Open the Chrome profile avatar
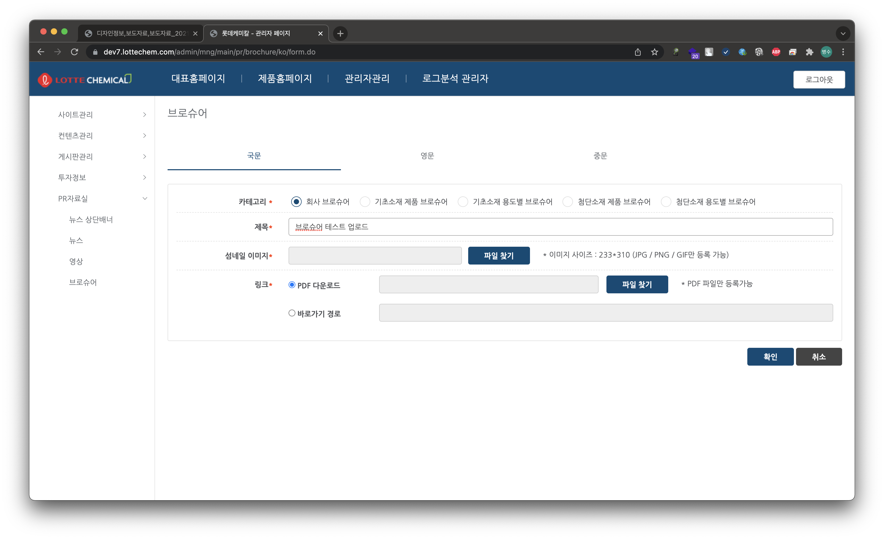884x539 pixels. click(x=826, y=52)
